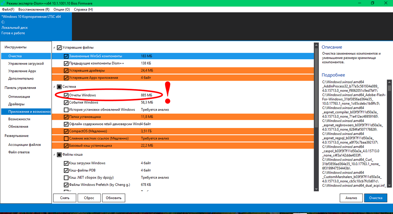Uncheck Кэш-файлы PDB checkbox
Viewport: 393px width, 214px height.
click(66, 170)
